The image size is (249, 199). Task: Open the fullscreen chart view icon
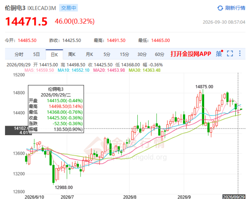[230, 53]
